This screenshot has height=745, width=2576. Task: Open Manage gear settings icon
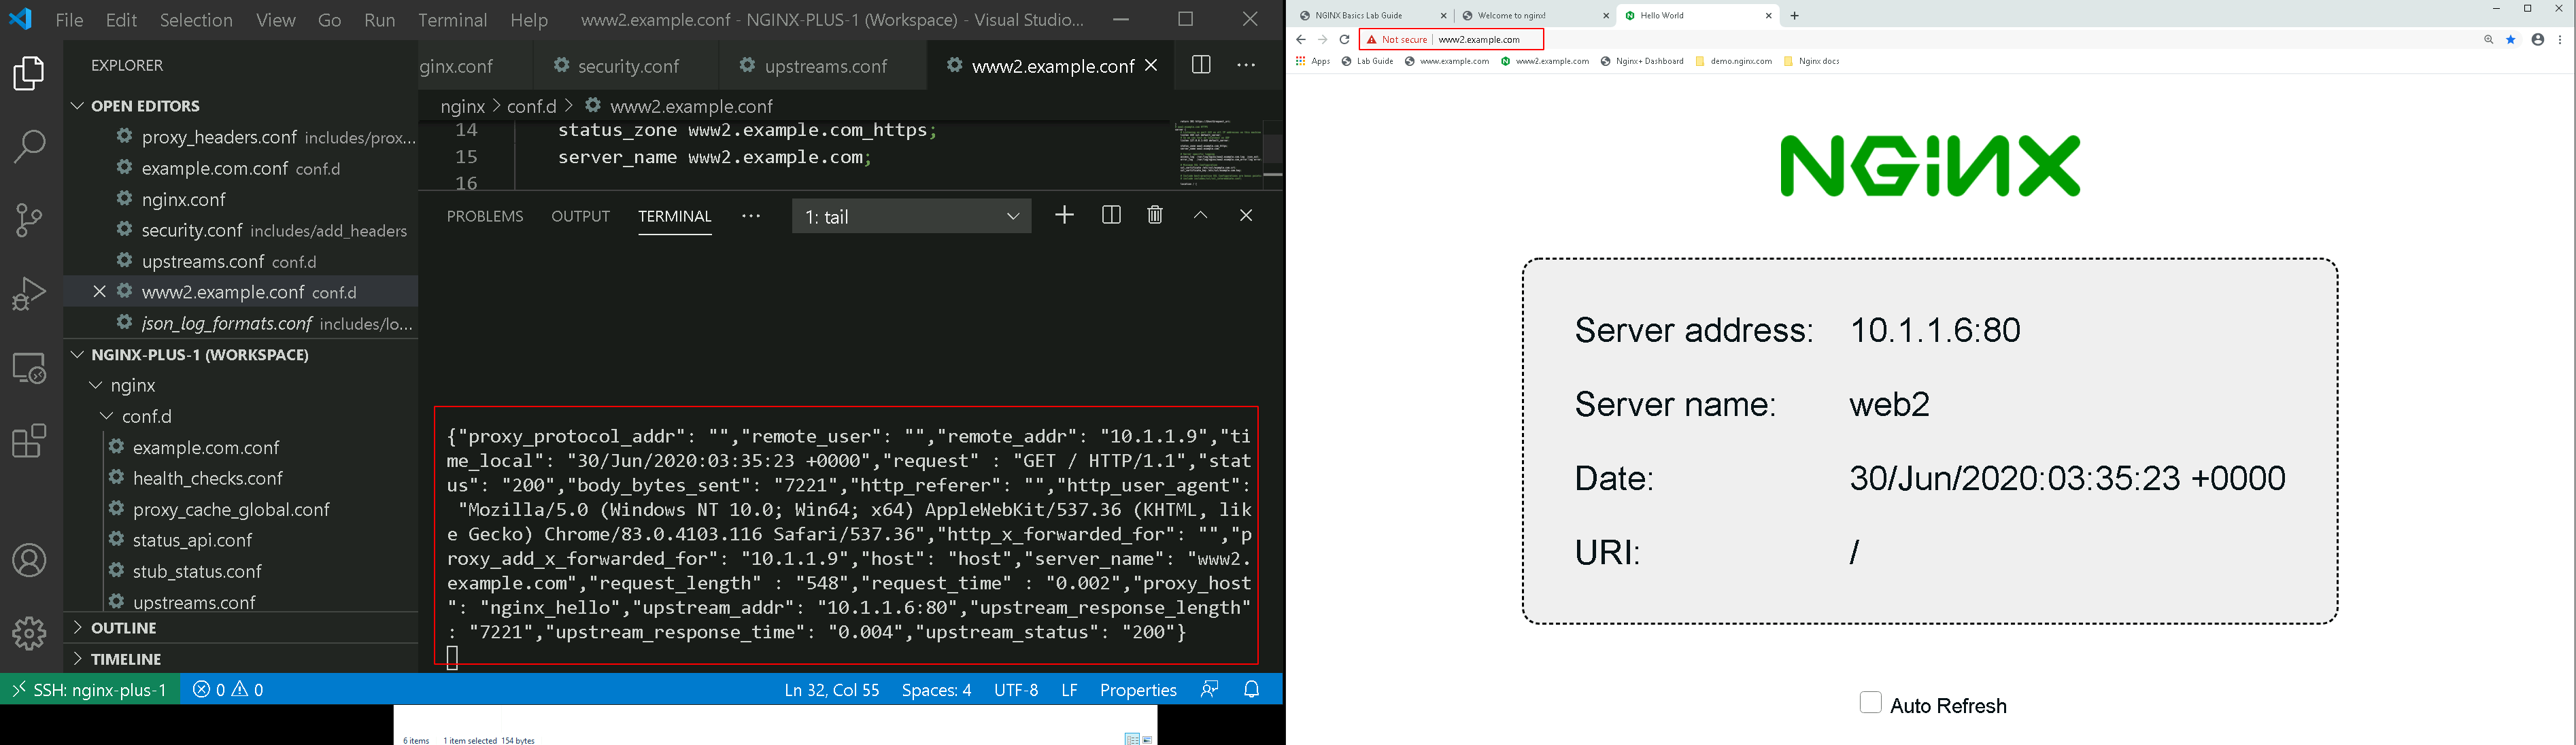30,633
